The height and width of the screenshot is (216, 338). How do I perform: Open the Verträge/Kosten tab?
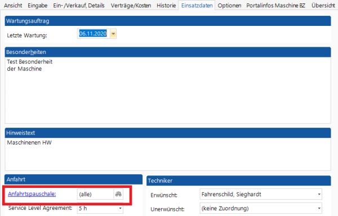pyautogui.click(x=131, y=6)
